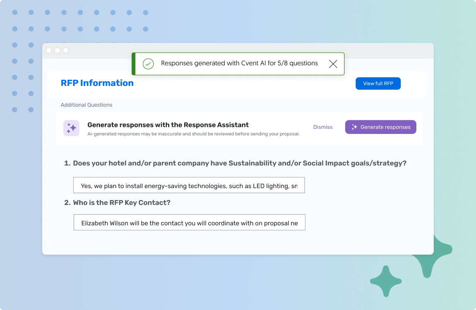This screenshot has height=310, width=476.
Task: Click the purple Response Assistant sparkle icon
Action: [x=71, y=128]
